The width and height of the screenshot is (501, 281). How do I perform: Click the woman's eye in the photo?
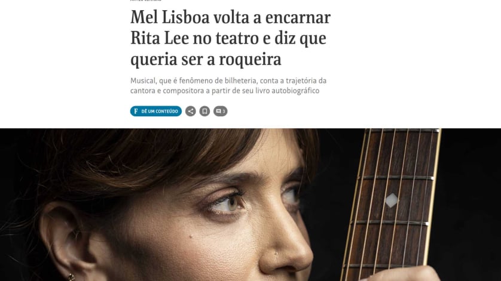(230, 203)
